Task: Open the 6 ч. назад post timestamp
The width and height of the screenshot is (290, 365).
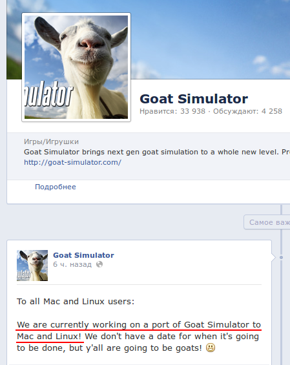Action: [72, 264]
